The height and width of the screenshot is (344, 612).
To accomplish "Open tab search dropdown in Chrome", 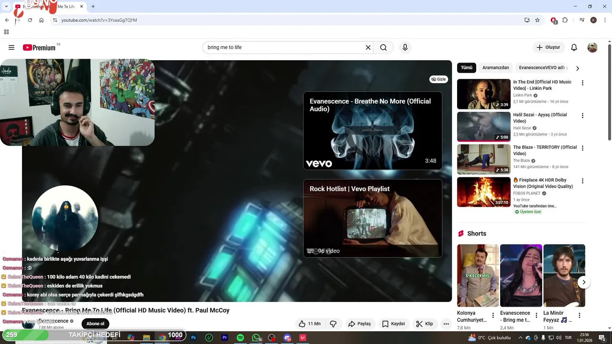I will pyautogui.click(x=6, y=7).
